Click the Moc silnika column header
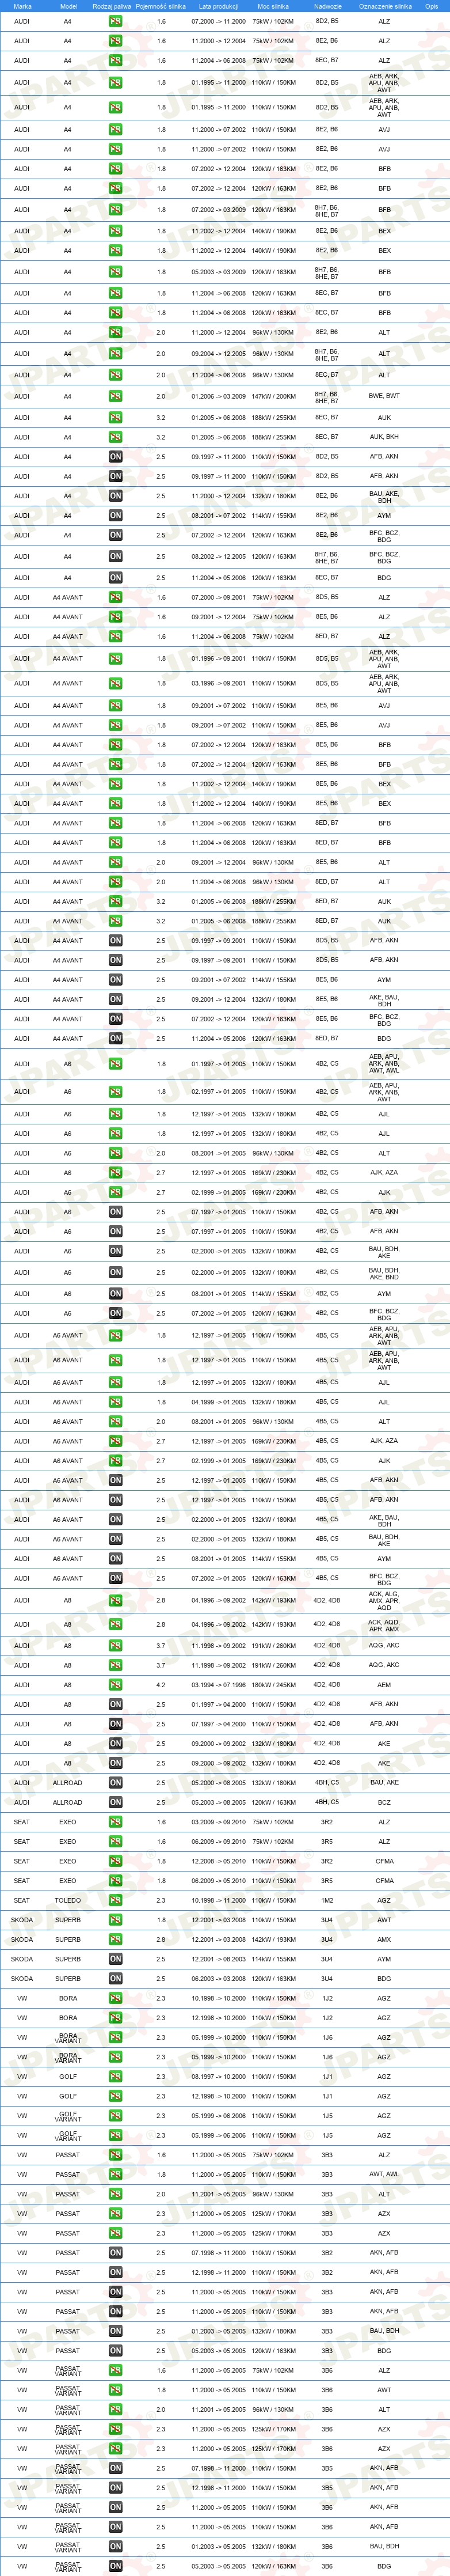450x2576 pixels. coord(273,6)
